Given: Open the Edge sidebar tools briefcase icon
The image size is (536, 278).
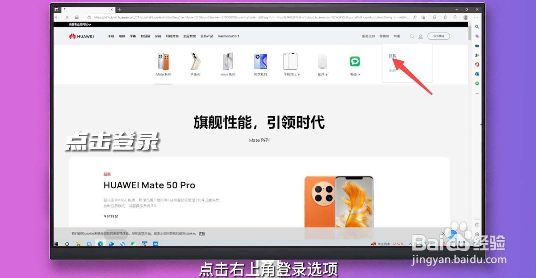Looking at the screenshot, I should 477,46.
